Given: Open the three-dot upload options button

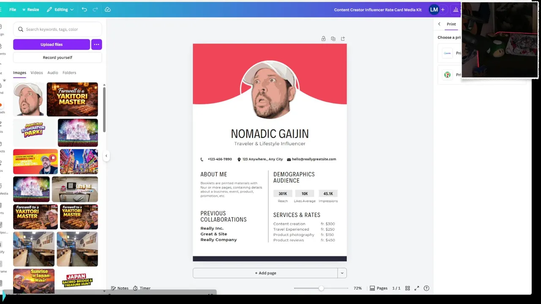Looking at the screenshot, I should (x=96, y=44).
